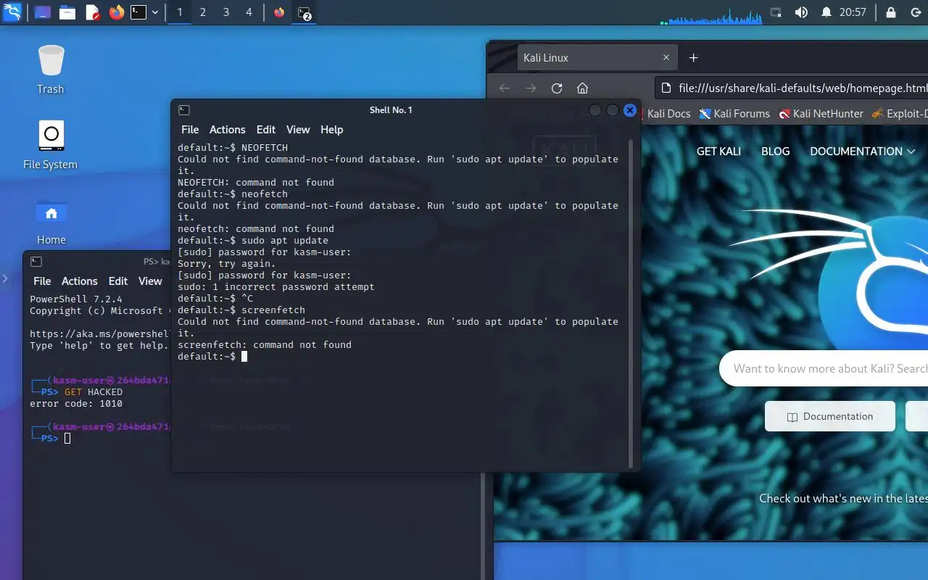928x580 pixels.
Task: Go to Firefox home page
Action: (582, 88)
